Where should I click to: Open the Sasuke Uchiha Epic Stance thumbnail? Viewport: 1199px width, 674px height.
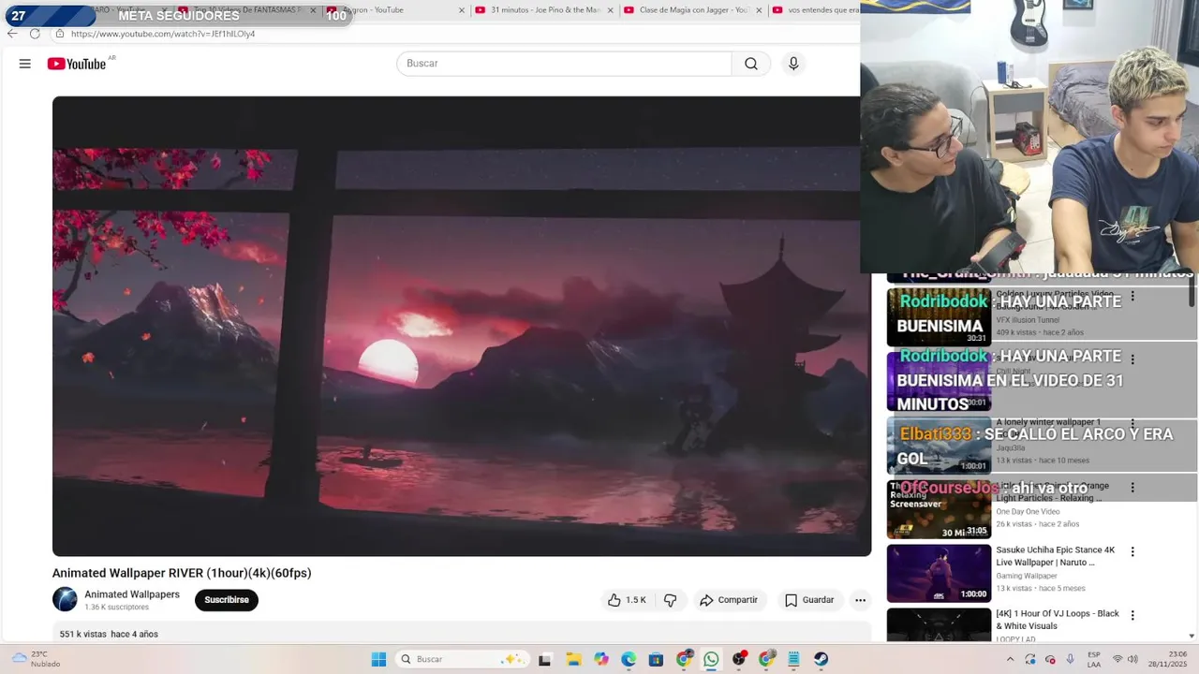(x=939, y=574)
